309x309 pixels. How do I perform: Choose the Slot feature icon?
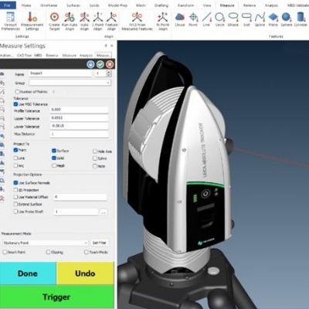point(246,19)
